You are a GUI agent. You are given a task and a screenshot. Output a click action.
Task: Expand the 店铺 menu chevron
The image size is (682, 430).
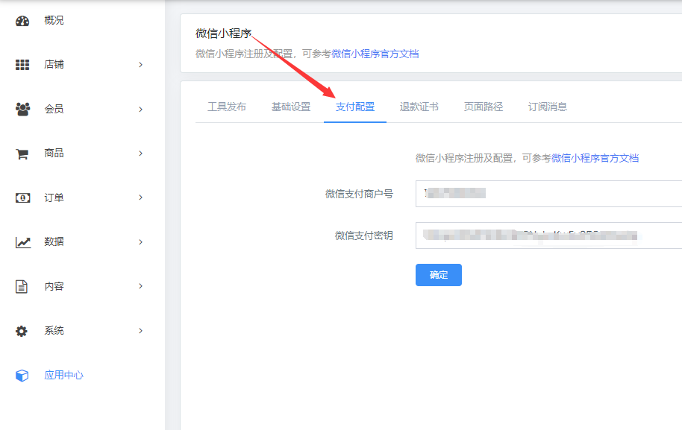[140, 65]
